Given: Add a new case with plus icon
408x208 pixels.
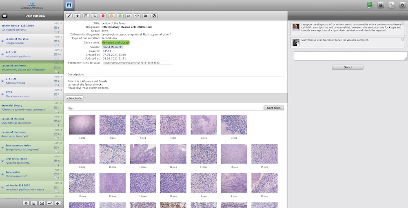Looking at the screenshot, I should click(x=58, y=204).
